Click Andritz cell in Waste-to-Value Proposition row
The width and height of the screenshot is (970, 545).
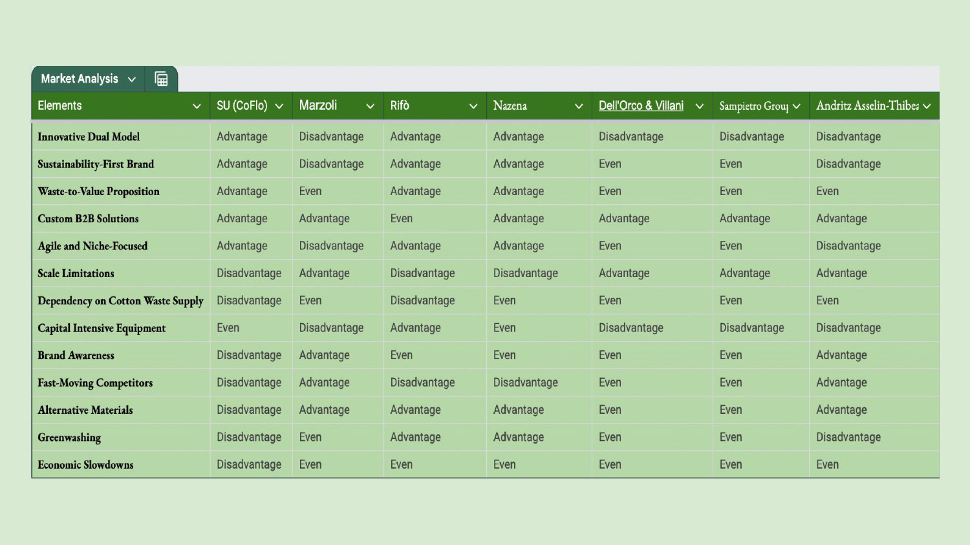(874, 191)
